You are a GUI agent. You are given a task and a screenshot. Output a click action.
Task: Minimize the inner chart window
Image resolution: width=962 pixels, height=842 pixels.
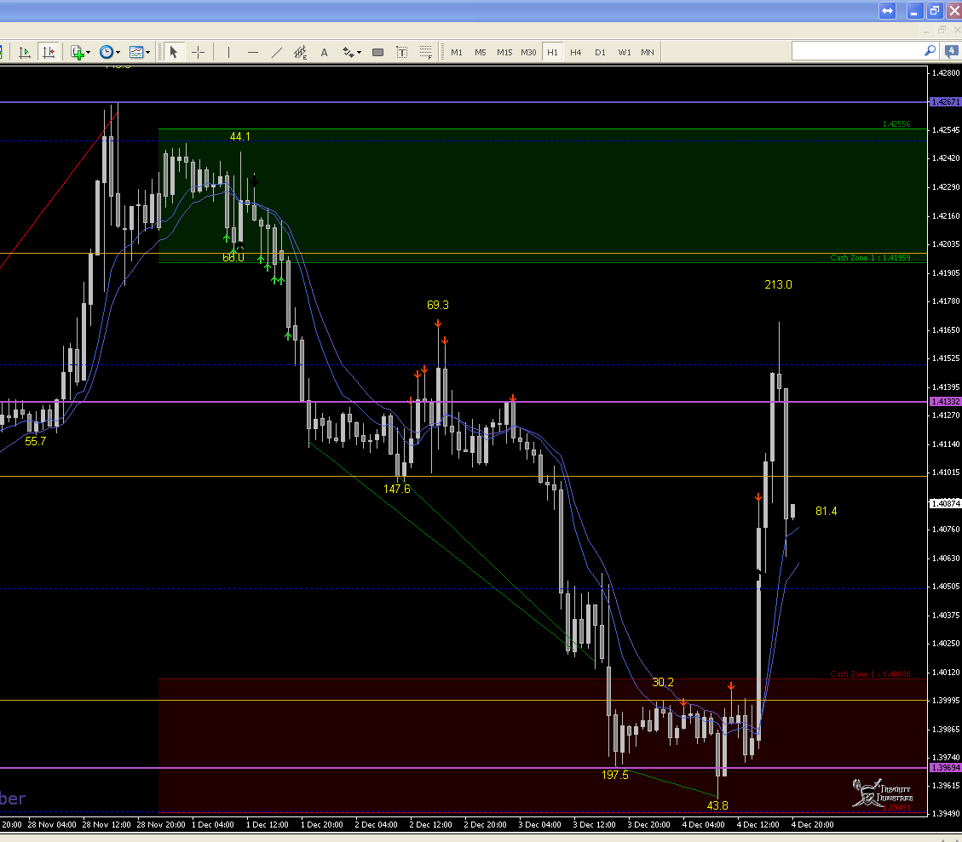[x=926, y=30]
